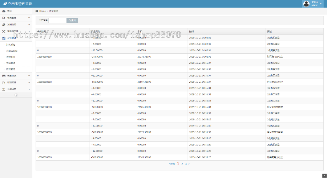Expand the credit-card menu chevron

(x=29, y=75)
